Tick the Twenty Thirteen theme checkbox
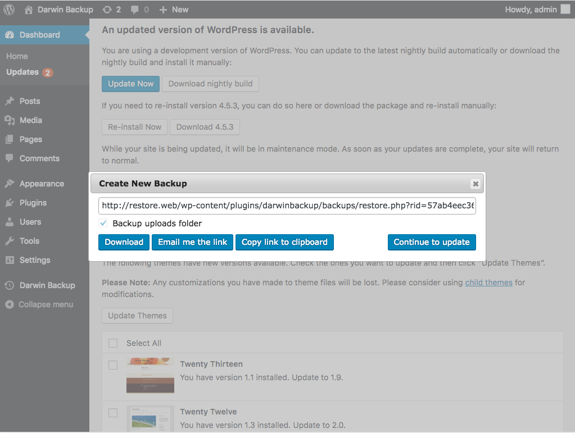Viewport: 575px width, 433px height. 113,365
